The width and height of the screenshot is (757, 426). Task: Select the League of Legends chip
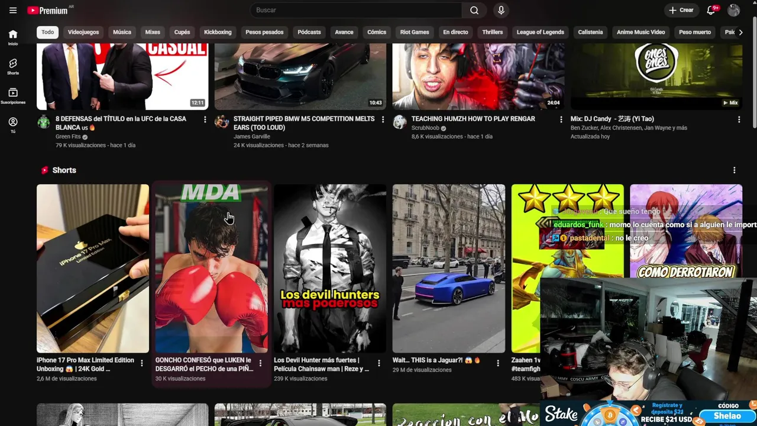541,32
